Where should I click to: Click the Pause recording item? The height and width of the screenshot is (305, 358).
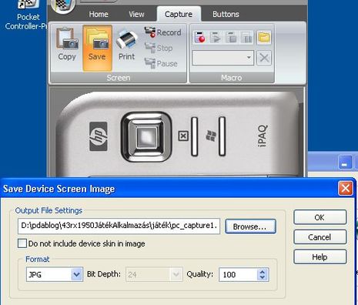[161, 63]
